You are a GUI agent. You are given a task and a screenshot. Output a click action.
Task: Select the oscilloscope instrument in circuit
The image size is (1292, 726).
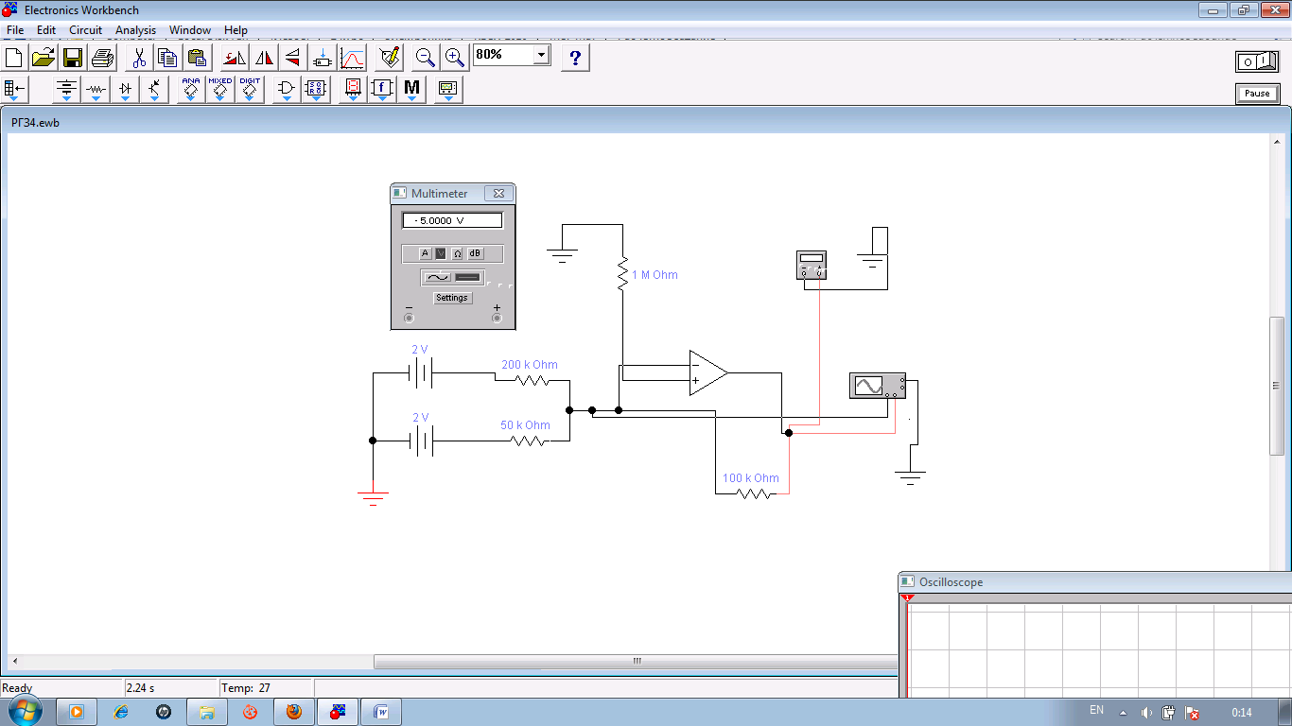pos(877,386)
